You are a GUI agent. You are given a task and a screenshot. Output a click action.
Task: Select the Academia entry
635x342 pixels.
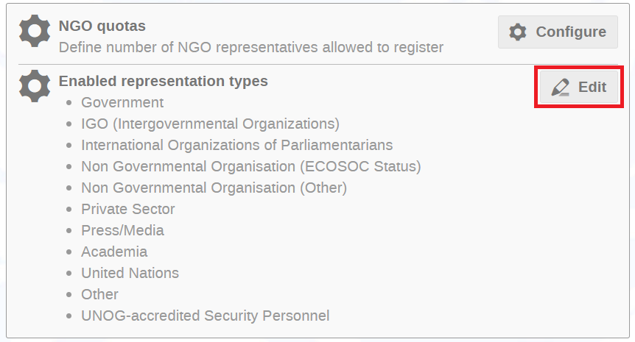[114, 252]
